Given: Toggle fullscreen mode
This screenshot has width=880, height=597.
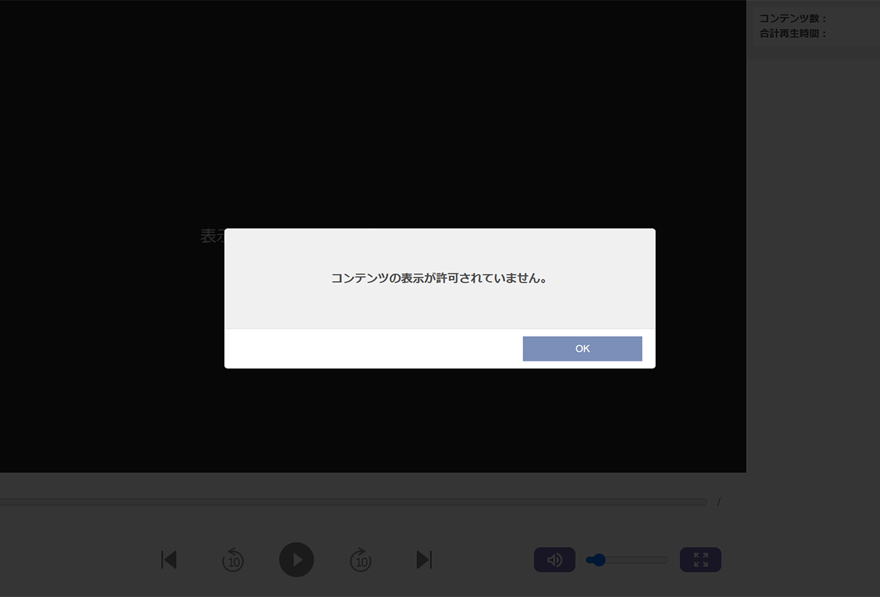Looking at the screenshot, I should coord(700,560).
